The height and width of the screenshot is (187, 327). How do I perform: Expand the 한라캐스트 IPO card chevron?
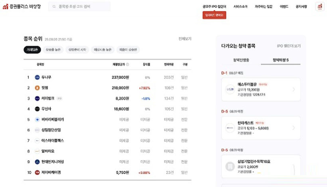[x=294, y=128]
